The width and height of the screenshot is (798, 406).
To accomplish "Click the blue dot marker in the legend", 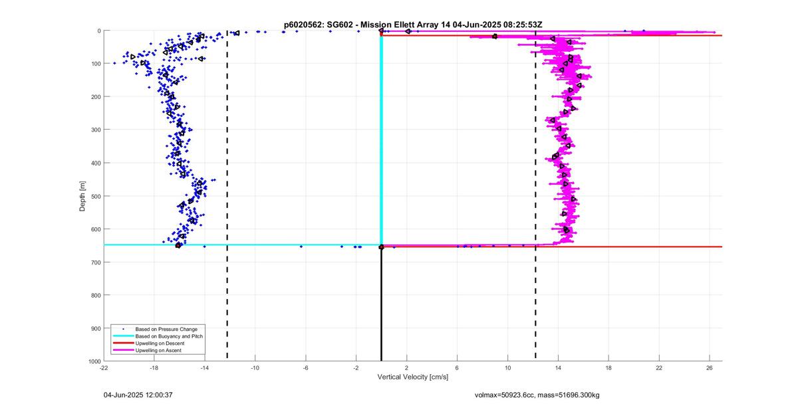I will pos(123,329).
